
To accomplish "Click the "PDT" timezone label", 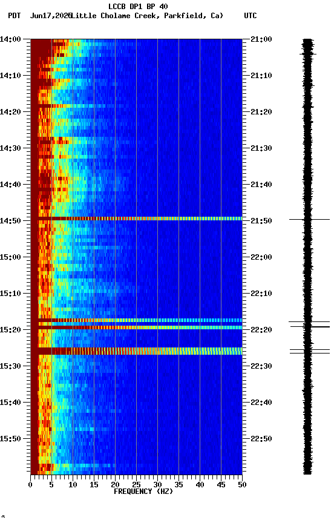I will click(15, 16).
